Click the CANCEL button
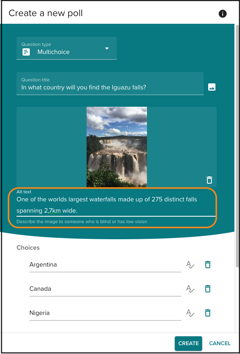This screenshot has height=354, width=240. click(220, 344)
